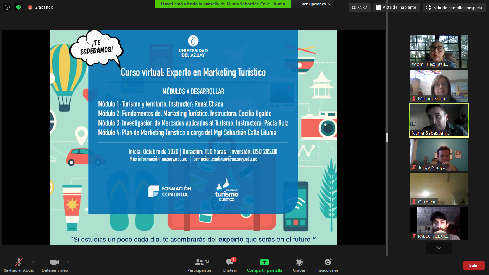Image resolution: width=489 pixels, height=275 pixels.
Task: Click the muted mic icon next to Jorge Amaya
Action: [x=414, y=168]
